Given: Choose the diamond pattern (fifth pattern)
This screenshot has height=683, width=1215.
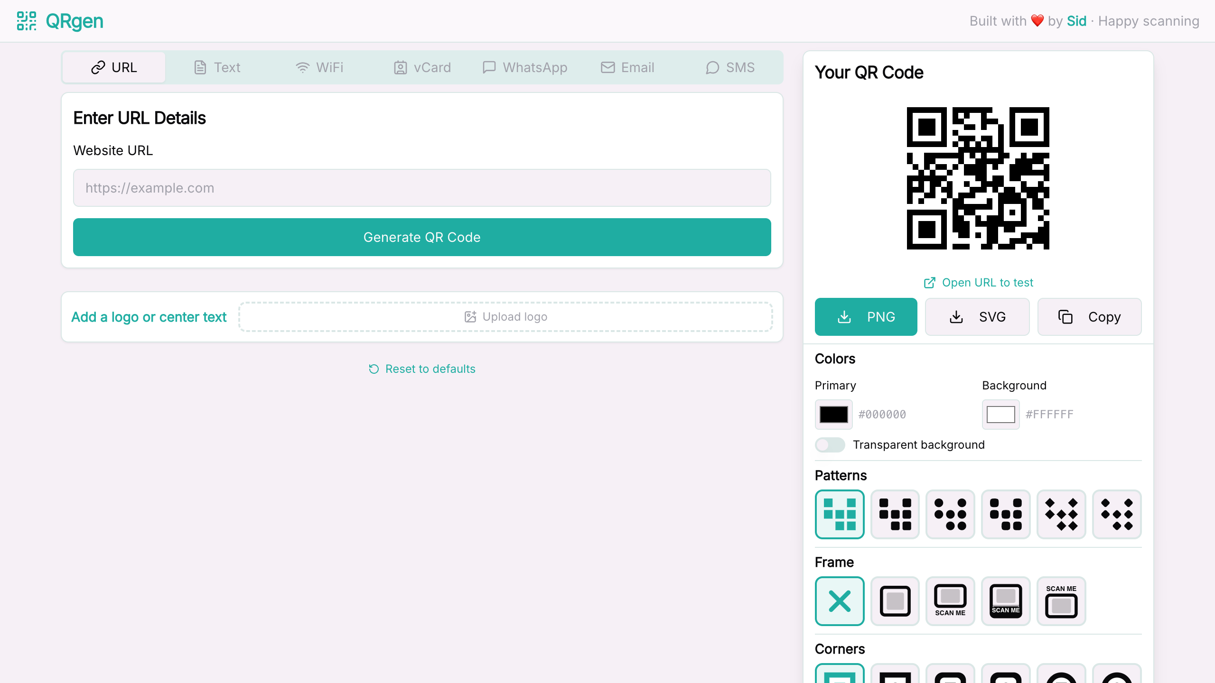Looking at the screenshot, I should (x=1061, y=514).
